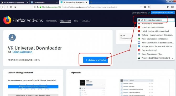Expand the Больше dropdown menu

[86, 21]
